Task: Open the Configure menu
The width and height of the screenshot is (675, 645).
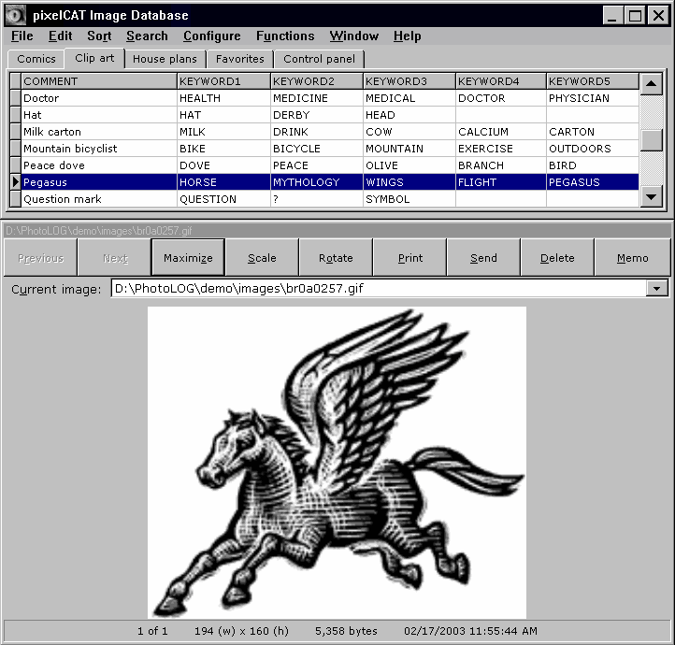Action: [212, 36]
